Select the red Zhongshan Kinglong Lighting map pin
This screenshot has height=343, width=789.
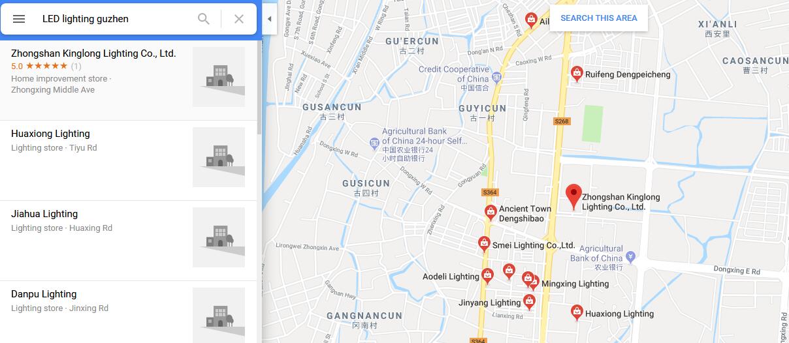click(573, 196)
